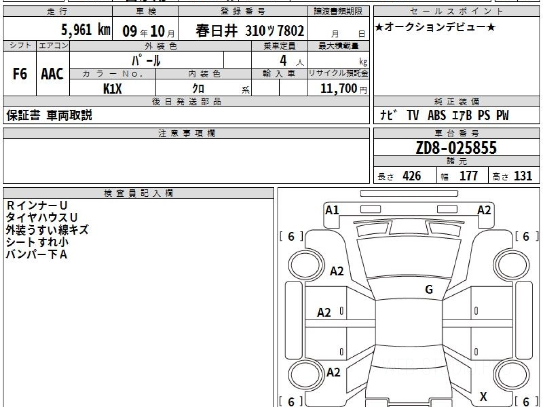Click the X mark on the car diagram
543x407 pixels.
pyautogui.click(x=483, y=397)
